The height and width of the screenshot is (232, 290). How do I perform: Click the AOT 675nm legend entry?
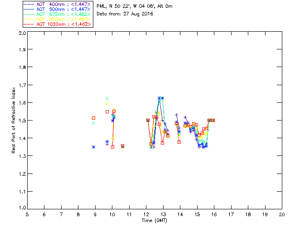(x=57, y=14)
